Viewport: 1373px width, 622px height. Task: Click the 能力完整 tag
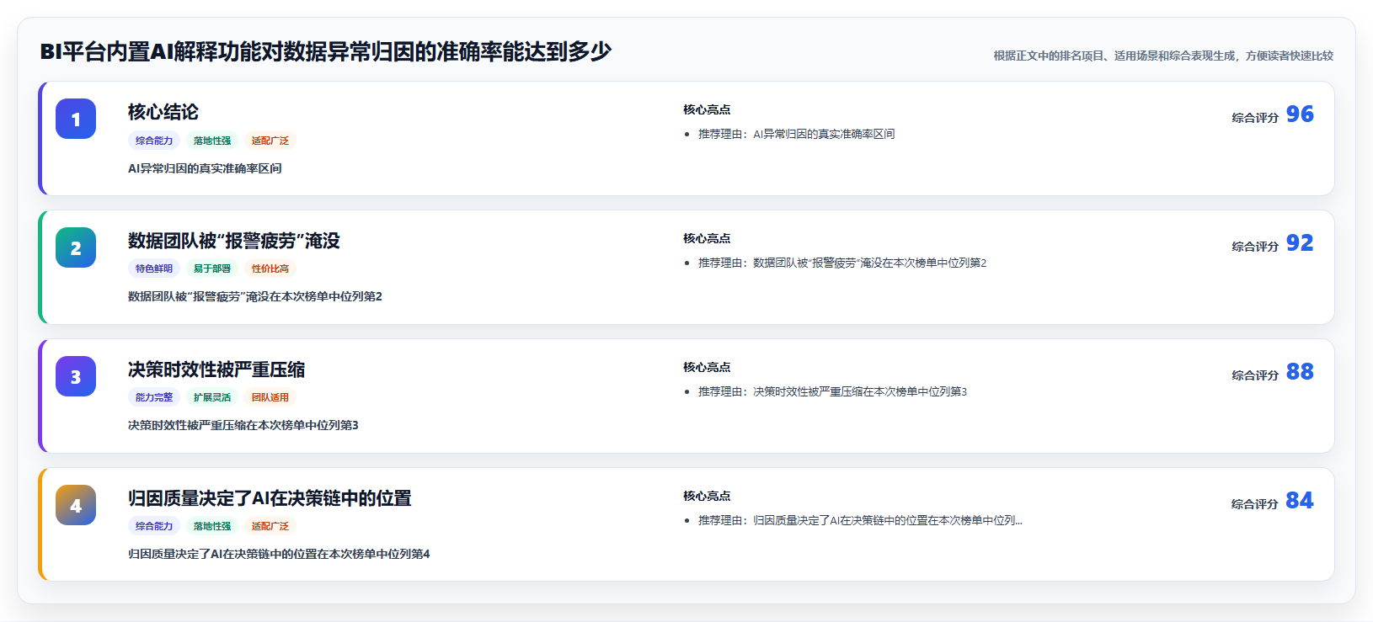154,397
